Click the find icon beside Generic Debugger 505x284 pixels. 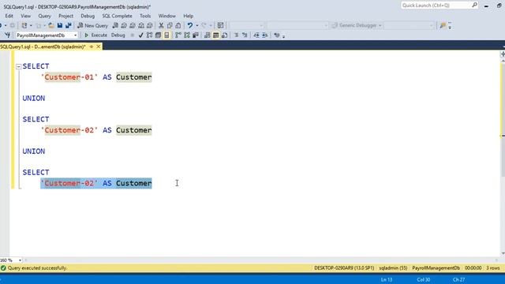point(443,25)
